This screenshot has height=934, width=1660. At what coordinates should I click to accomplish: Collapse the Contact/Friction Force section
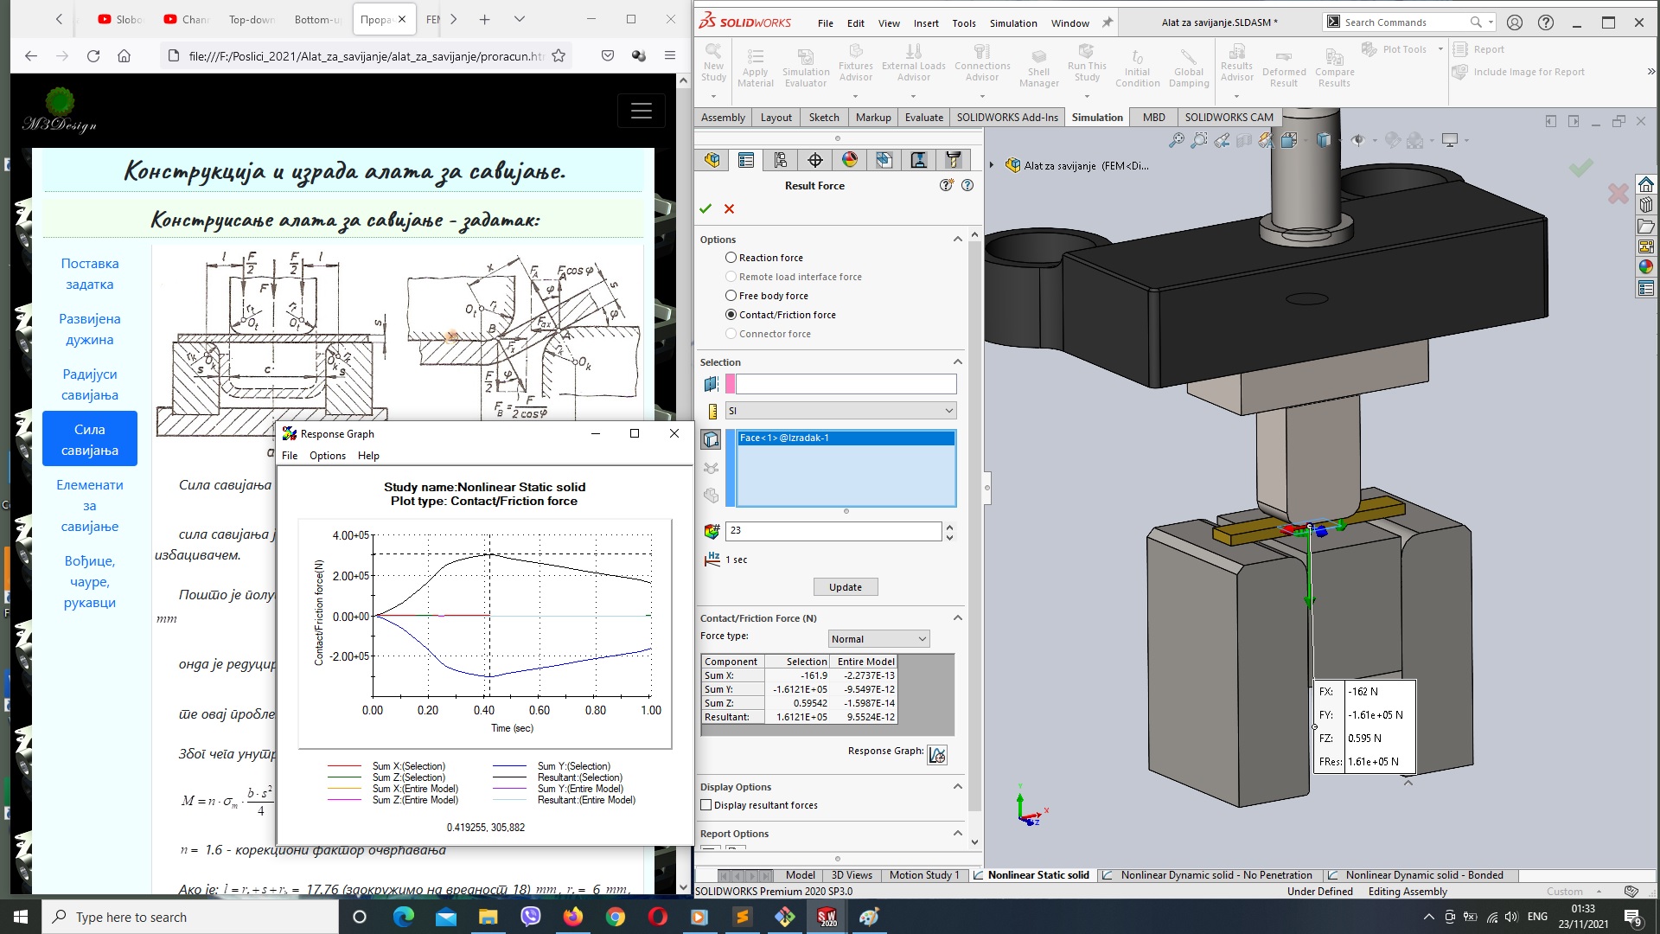(957, 618)
